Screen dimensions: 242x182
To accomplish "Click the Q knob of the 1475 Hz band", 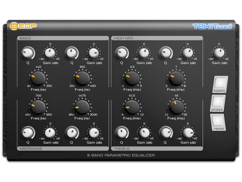I will (72, 133).
